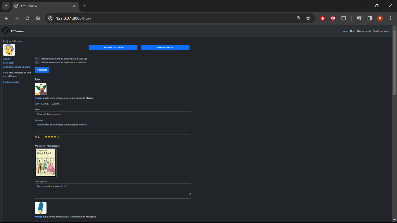Click the 'Flux' section heading
The height and width of the screenshot is (223, 397).
click(x=37, y=80)
